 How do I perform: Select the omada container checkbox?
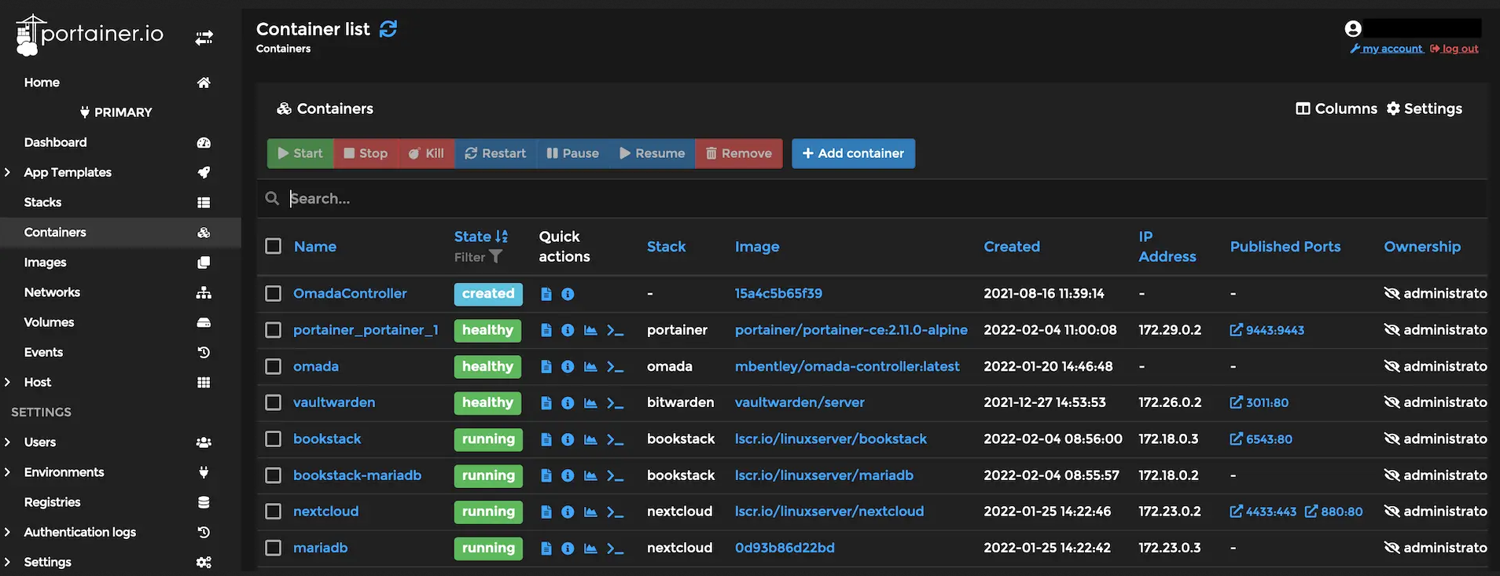coord(274,366)
